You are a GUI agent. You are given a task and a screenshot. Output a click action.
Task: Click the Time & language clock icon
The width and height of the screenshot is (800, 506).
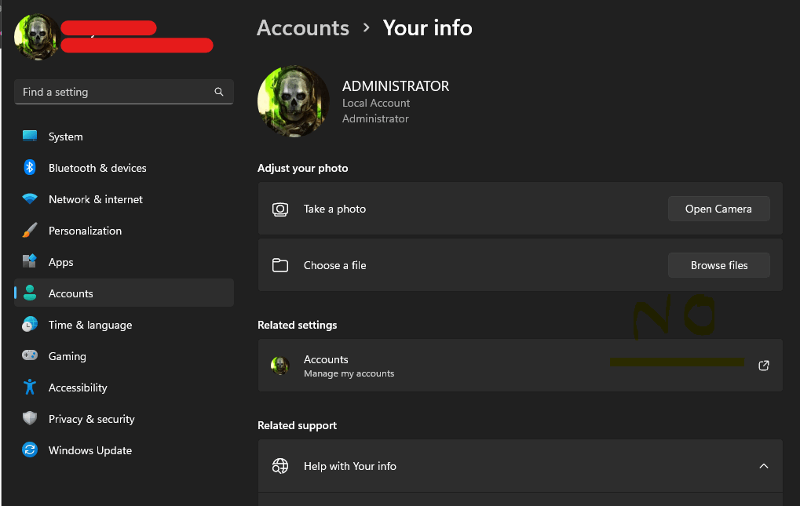coord(30,325)
